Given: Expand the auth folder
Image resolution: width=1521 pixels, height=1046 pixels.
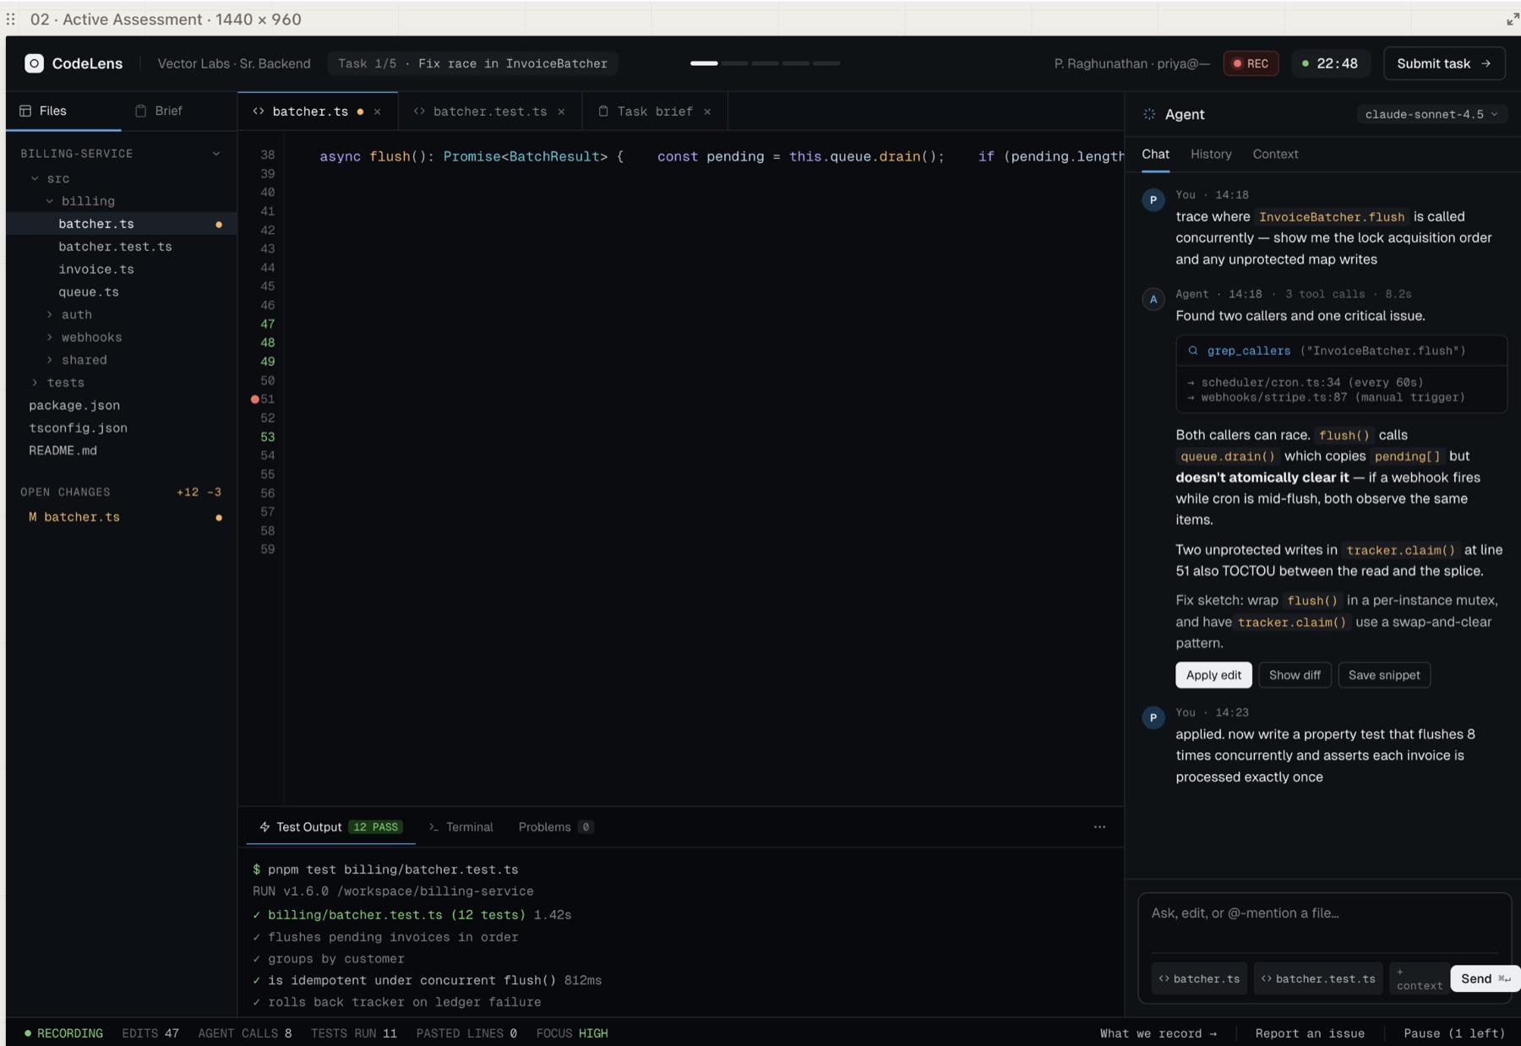Looking at the screenshot, I should coord(50,314).
